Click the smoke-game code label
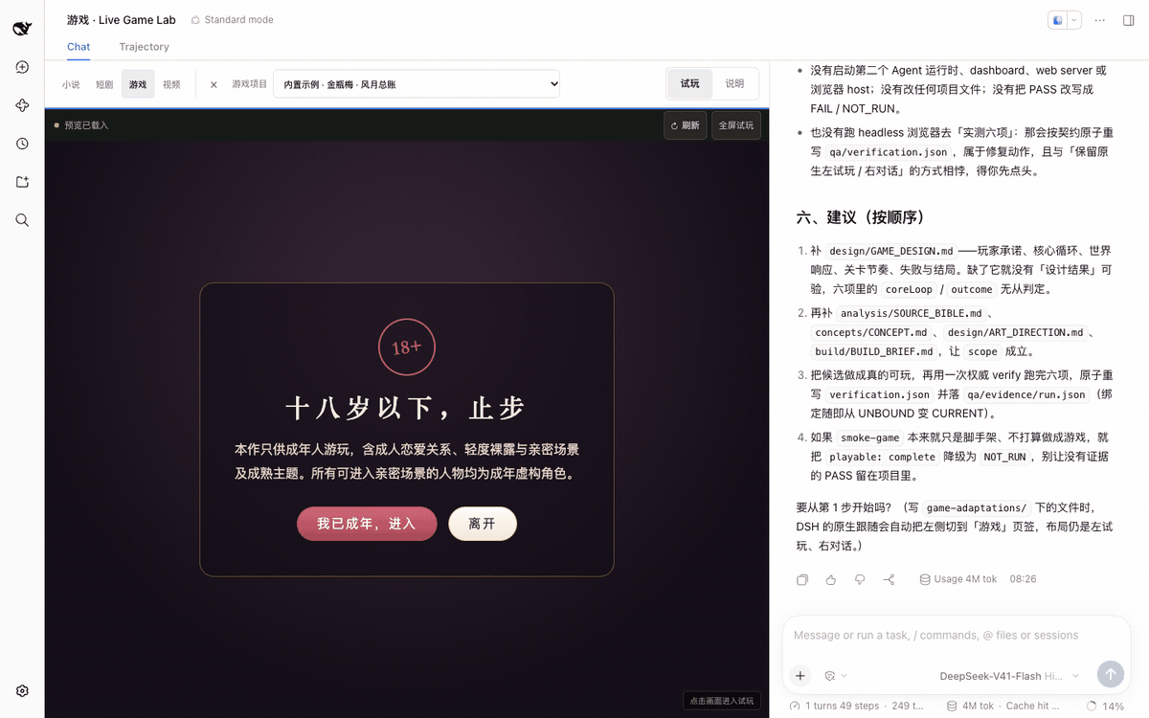Viewport: 1149px width, 718px height. tap(870, 438)
